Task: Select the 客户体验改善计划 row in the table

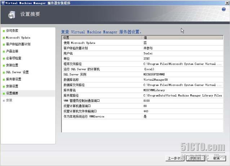Action: pyautogui.click(x=142, y=48)
